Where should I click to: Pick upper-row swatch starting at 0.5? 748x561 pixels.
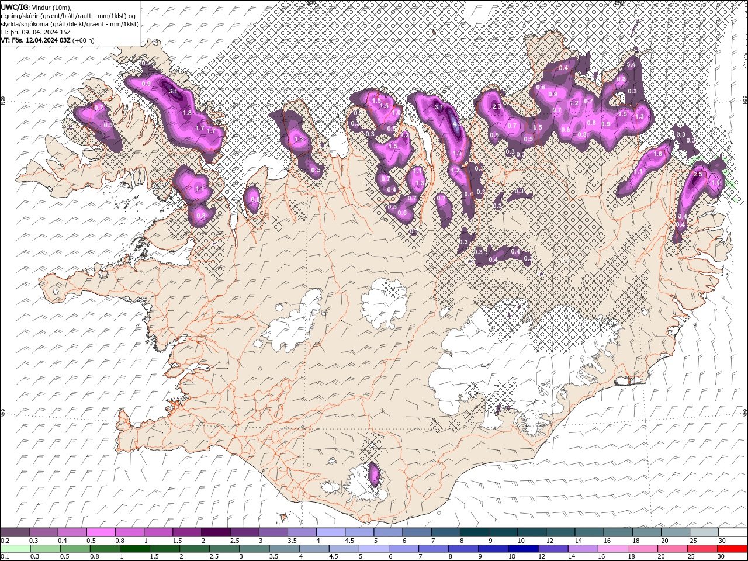[x=101, y=532]
